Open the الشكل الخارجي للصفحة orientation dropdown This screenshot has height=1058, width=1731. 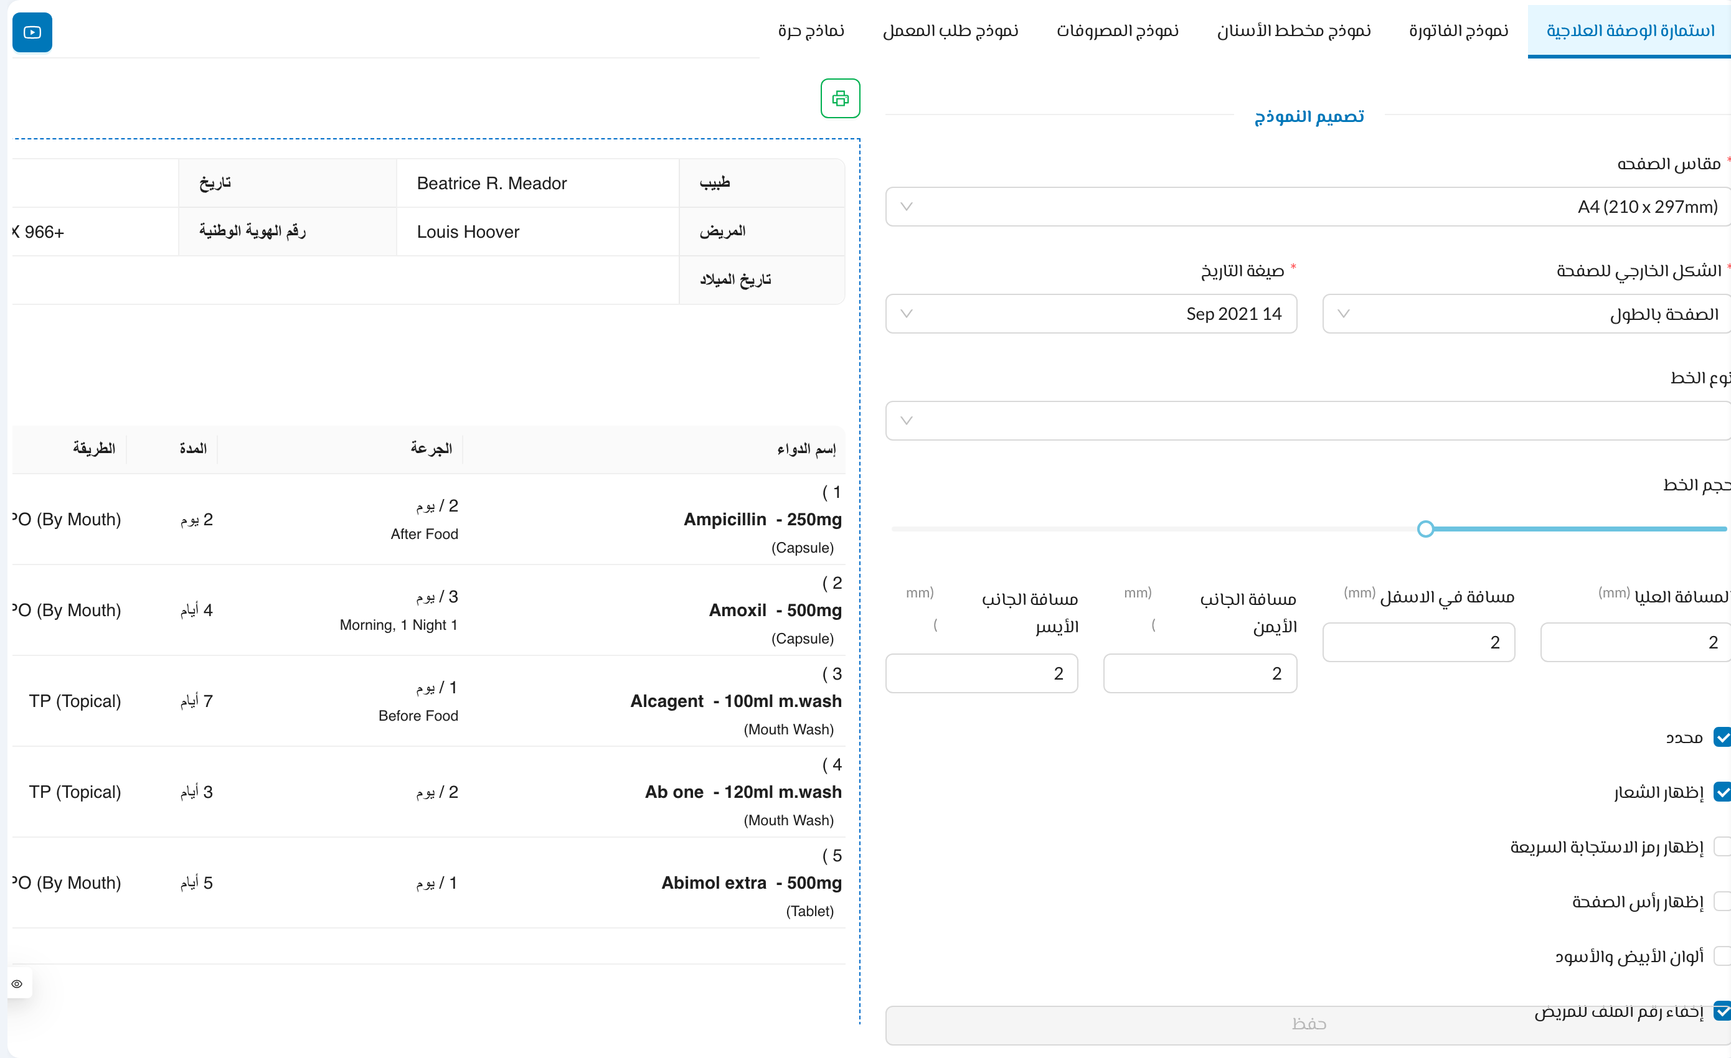point(1527,314)
